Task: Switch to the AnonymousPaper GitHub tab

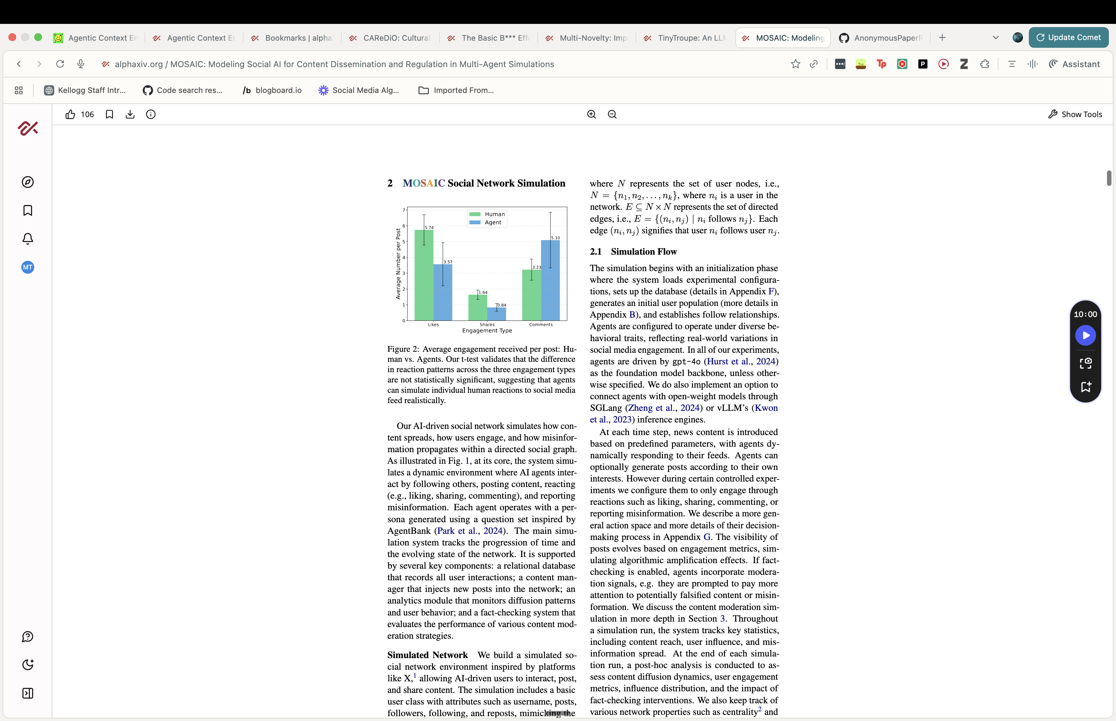Action: [881, 38]
